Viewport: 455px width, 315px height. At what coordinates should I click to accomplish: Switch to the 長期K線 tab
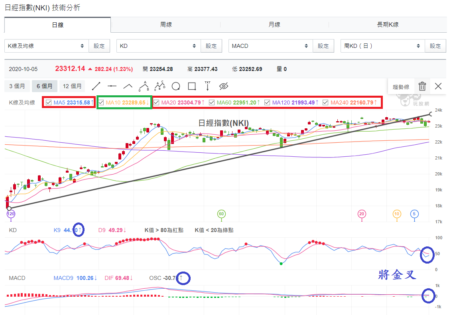tap(388, 25)
